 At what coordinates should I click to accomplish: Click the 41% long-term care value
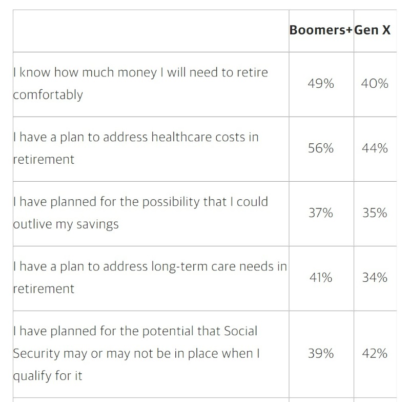(x=321, y=278)
